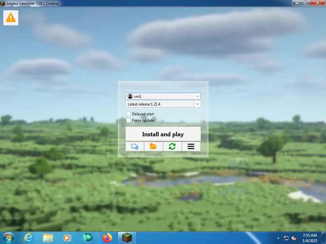This screenshot has height=244, width=326.
Task: Tick the Force update checkbox
Action: click(x=129, y=120)
